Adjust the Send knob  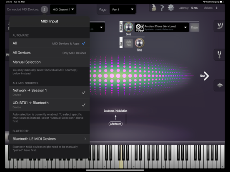tap(128, 27)
